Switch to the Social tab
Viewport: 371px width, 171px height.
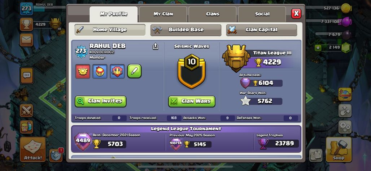coord(262,14)
